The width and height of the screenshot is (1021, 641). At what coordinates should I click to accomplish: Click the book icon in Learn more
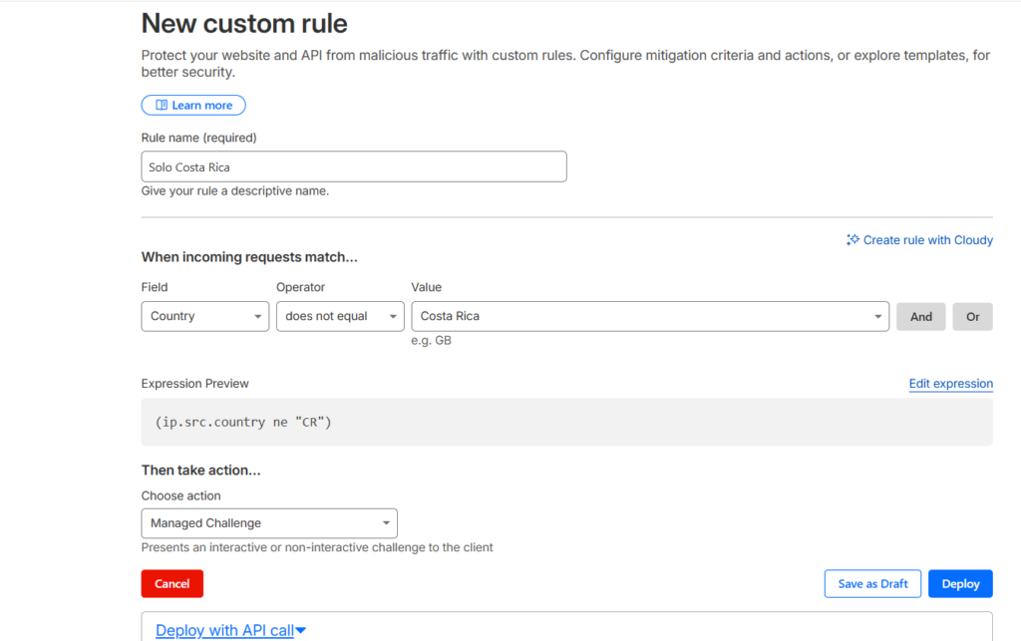161,106
